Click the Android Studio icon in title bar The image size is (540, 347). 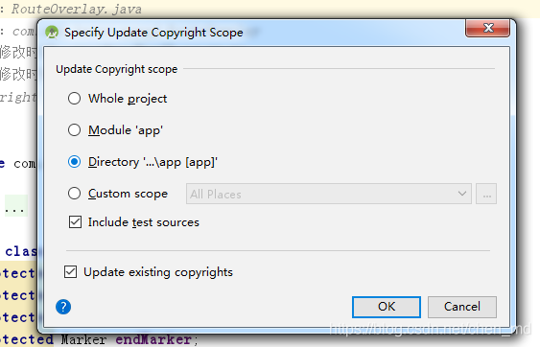(52, 33)
